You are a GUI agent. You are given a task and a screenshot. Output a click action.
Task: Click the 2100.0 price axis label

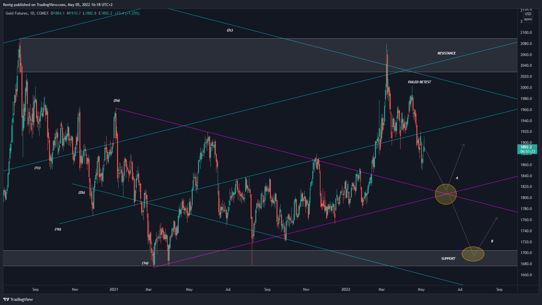(x=526, y=33)
